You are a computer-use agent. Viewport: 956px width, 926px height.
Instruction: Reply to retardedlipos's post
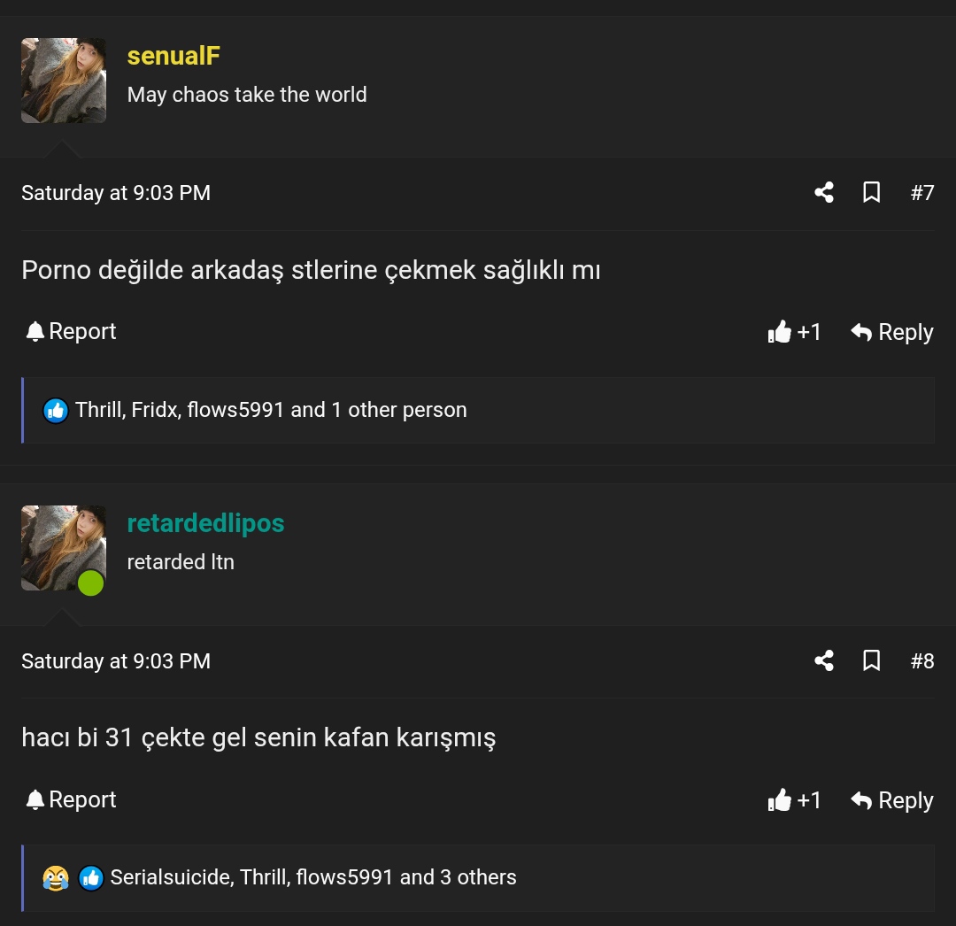tap(892, 800)
